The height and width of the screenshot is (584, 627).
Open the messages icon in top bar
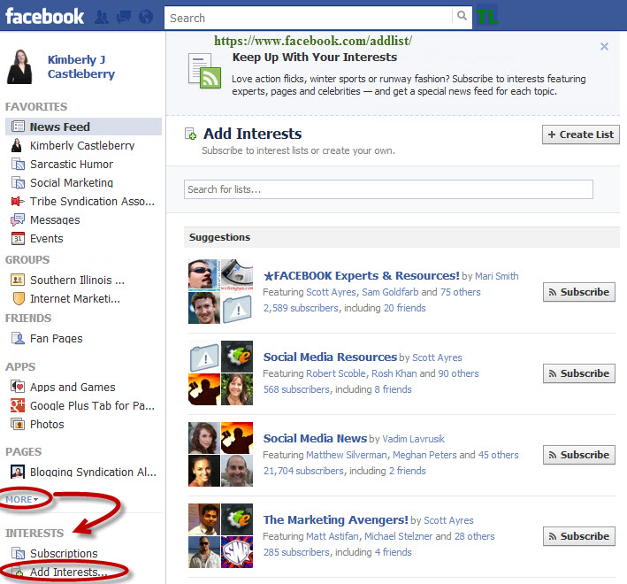tap(124, 17)
